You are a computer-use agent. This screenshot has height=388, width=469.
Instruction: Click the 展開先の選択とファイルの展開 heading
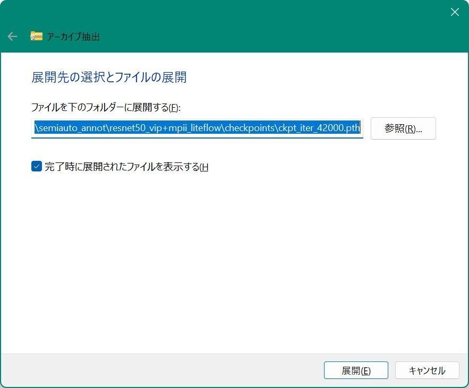pos(109,77)
